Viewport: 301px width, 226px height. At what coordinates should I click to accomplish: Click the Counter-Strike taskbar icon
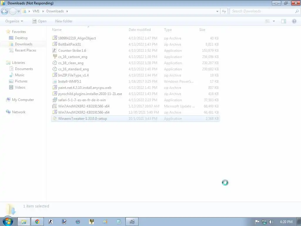(x=51, y=222)
